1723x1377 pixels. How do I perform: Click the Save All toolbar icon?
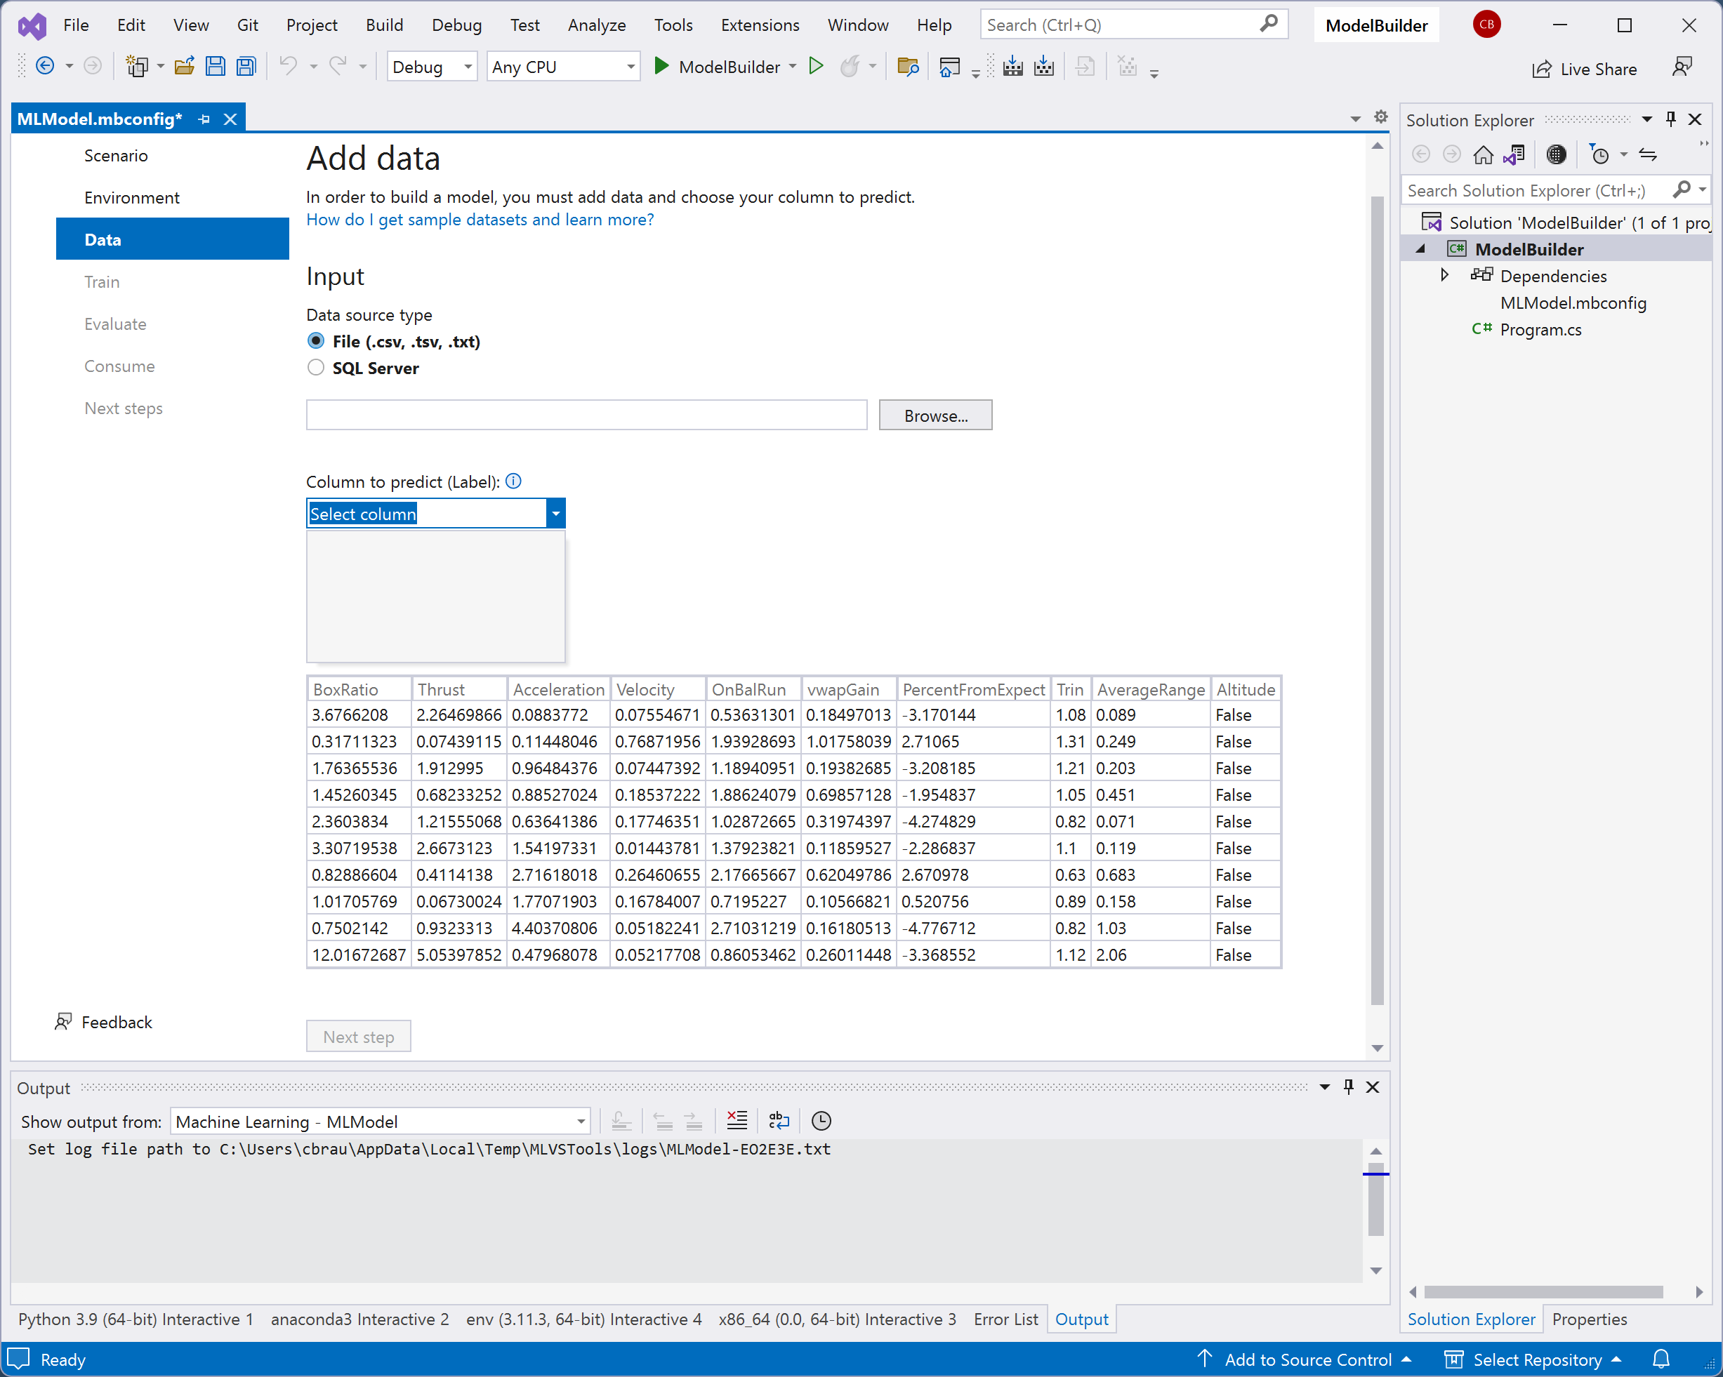246,67
